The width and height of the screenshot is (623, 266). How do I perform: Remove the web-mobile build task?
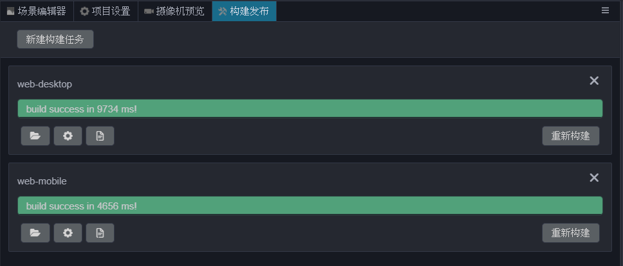click(x=594, y=177)
